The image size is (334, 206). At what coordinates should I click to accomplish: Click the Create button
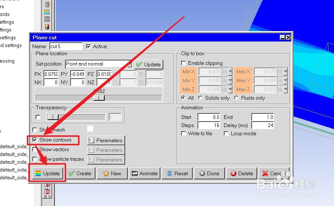click(80, 173)
